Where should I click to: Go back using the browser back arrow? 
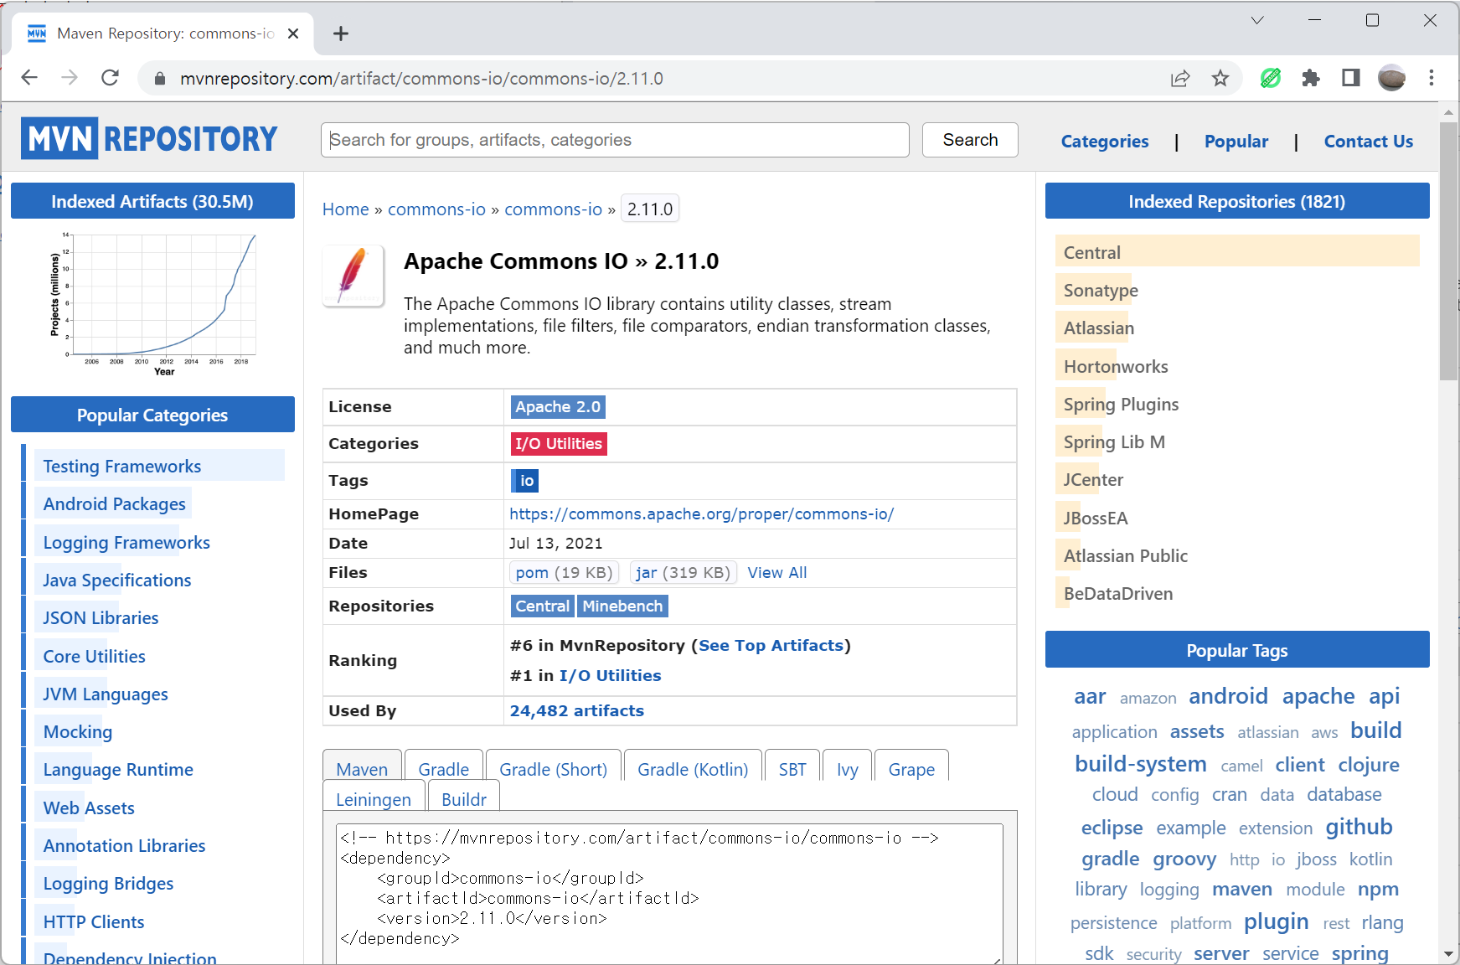click(29, 78)
